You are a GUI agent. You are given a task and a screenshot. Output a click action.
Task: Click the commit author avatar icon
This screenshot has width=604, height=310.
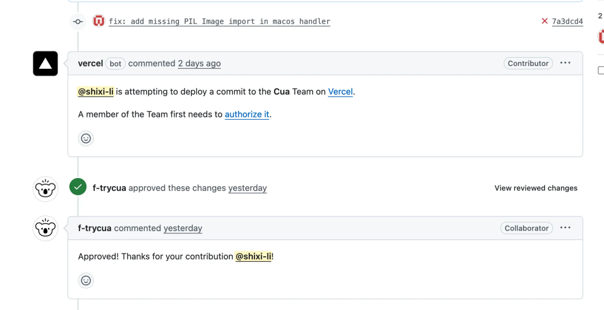[99, 21]
